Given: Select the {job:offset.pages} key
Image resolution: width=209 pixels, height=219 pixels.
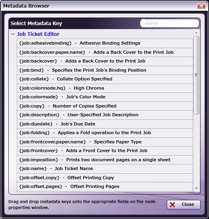Looking at the screenshot, I should [x=105, y=187].
